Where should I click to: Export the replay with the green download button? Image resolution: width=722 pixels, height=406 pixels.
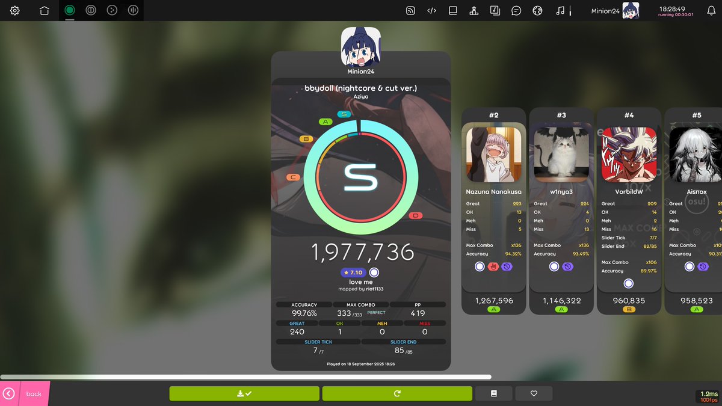pyautogui.click(x=244, y=393)
